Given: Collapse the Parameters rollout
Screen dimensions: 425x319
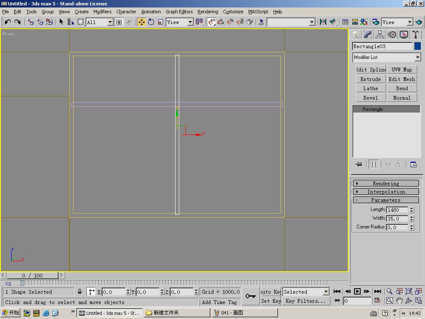Looking at the screenshot, I should [386, 200].
